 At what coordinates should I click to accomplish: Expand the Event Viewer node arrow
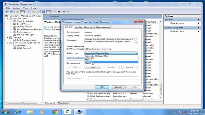click(11, 24)
